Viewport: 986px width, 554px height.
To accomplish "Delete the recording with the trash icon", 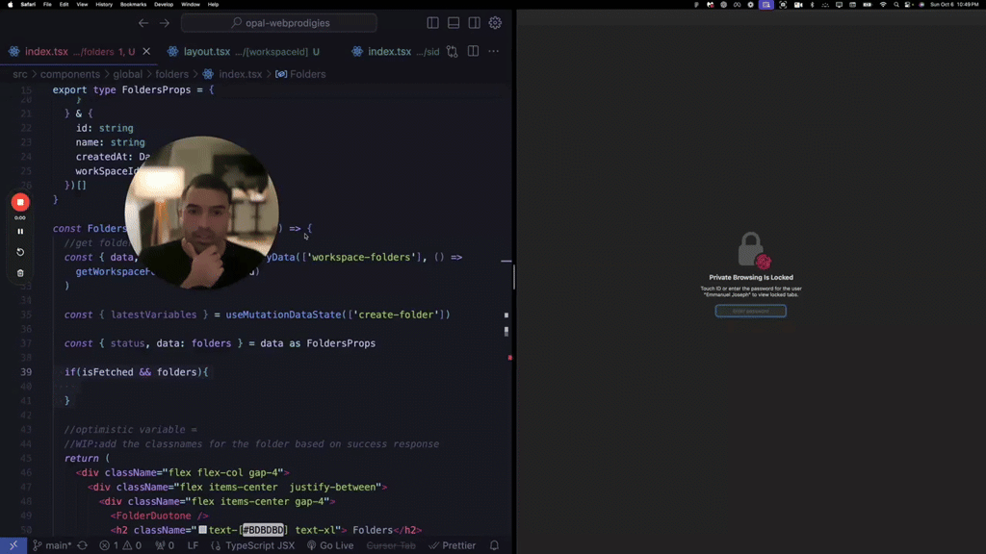I will (x=20, y=273).
